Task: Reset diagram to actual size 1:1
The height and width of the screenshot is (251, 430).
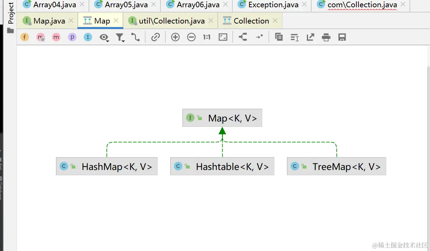Action: point(207,37)
